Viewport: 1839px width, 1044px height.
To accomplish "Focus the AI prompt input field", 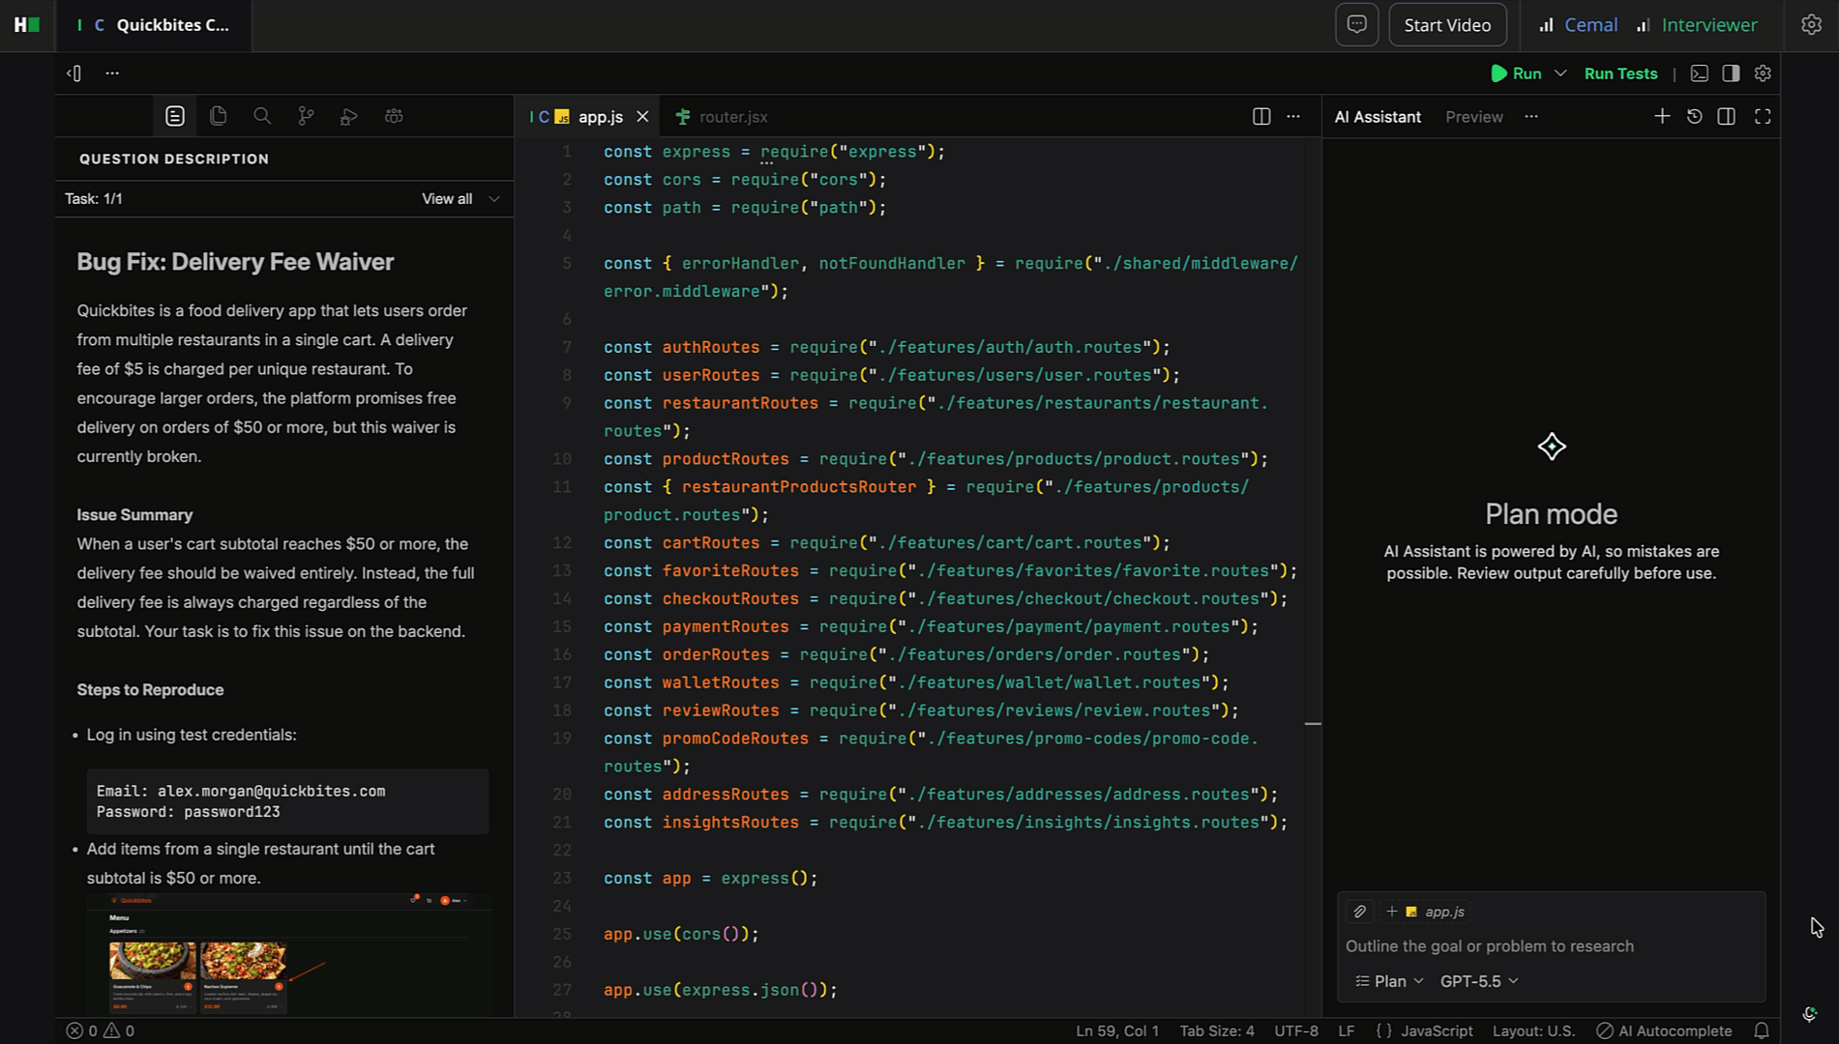I will click(1551, 946).
